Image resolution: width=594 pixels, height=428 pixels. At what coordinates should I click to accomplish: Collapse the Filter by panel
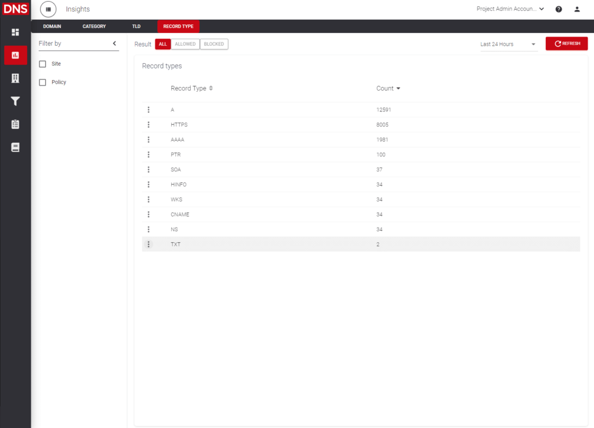[114, 44]
